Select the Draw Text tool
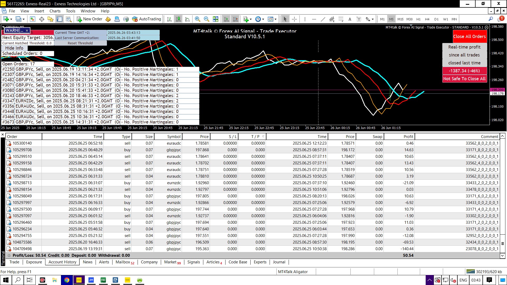The image size is (507, 285). 350,19
